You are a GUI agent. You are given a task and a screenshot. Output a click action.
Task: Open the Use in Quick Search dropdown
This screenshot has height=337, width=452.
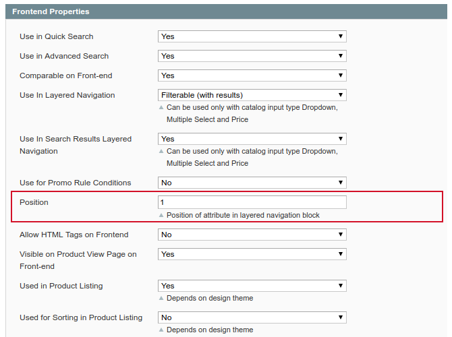(252, 36)
